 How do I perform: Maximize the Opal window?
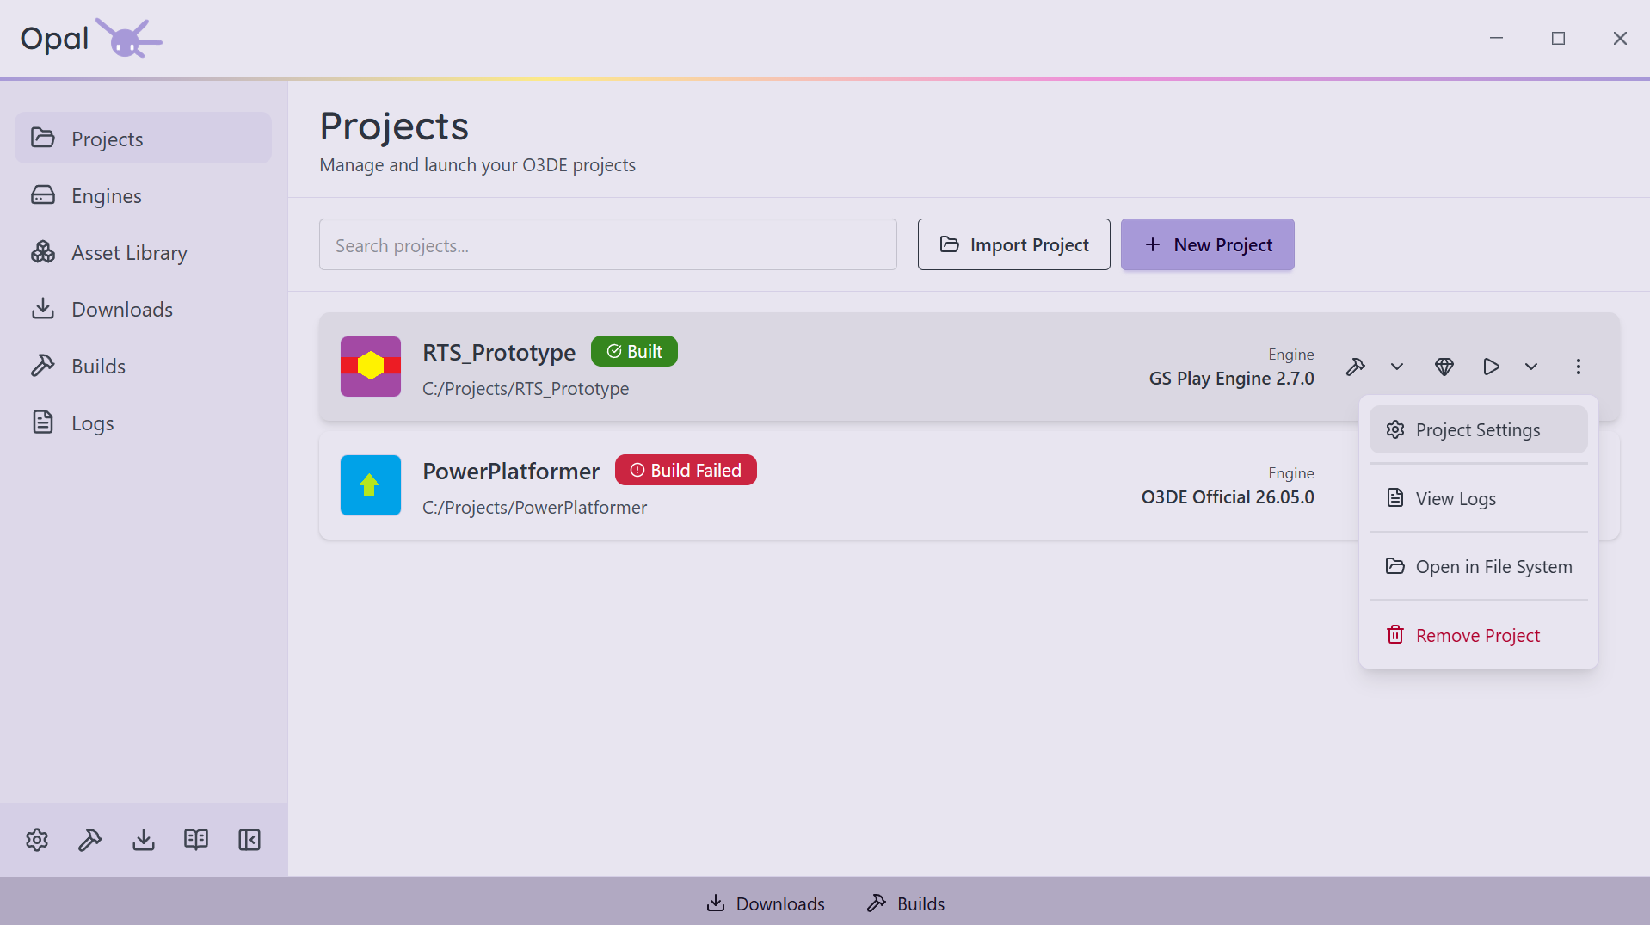pyautogui.click(x=1558, y=38)
